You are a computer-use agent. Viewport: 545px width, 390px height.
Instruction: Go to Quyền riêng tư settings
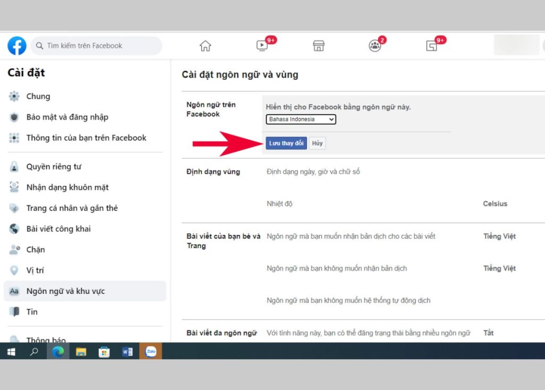tap(53, 167)
